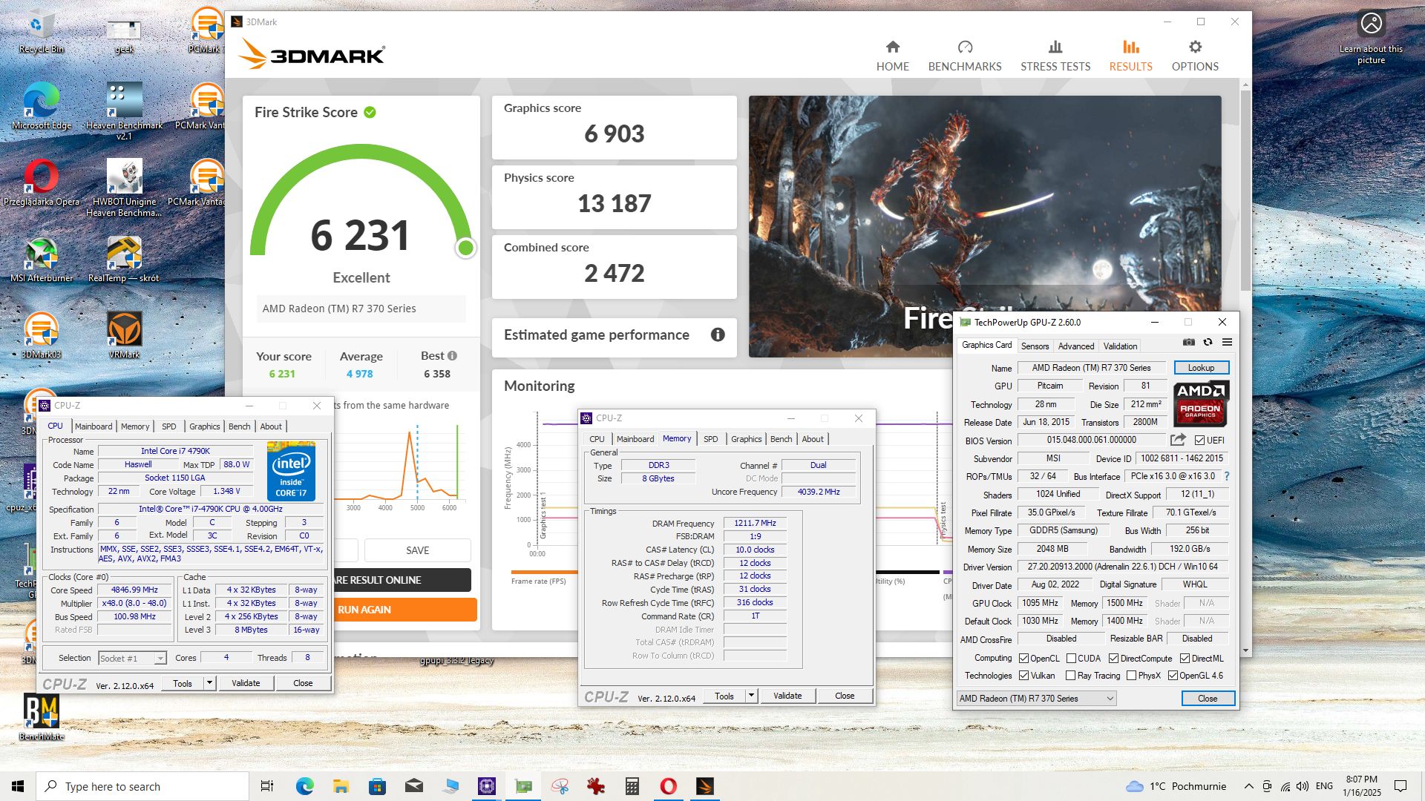
Task: Toggle OpenGL 4.6 checkbox in GPU-Z
Action: pyautogui.click(x=1173, y=675)
